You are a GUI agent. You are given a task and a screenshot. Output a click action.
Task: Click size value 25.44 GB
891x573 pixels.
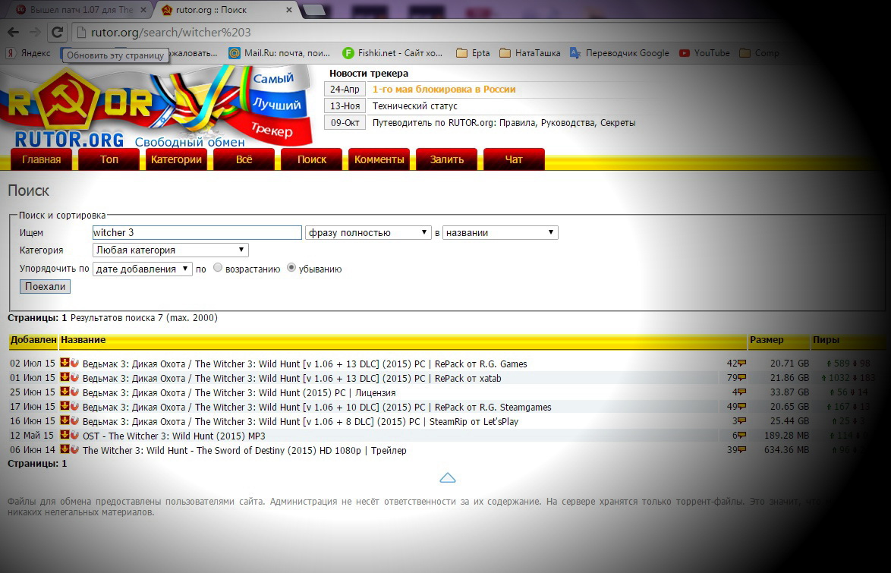(x=789, y=421)
